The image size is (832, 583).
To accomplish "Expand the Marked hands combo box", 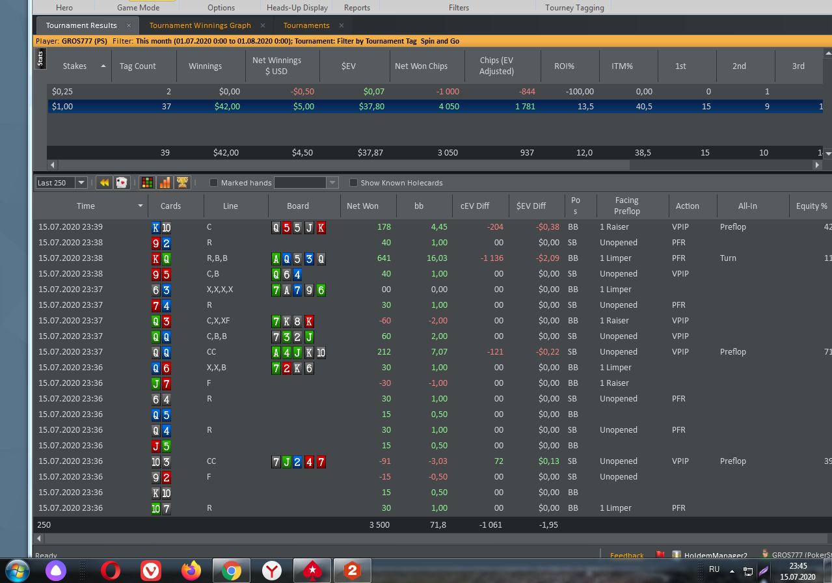I will [332, 183].
